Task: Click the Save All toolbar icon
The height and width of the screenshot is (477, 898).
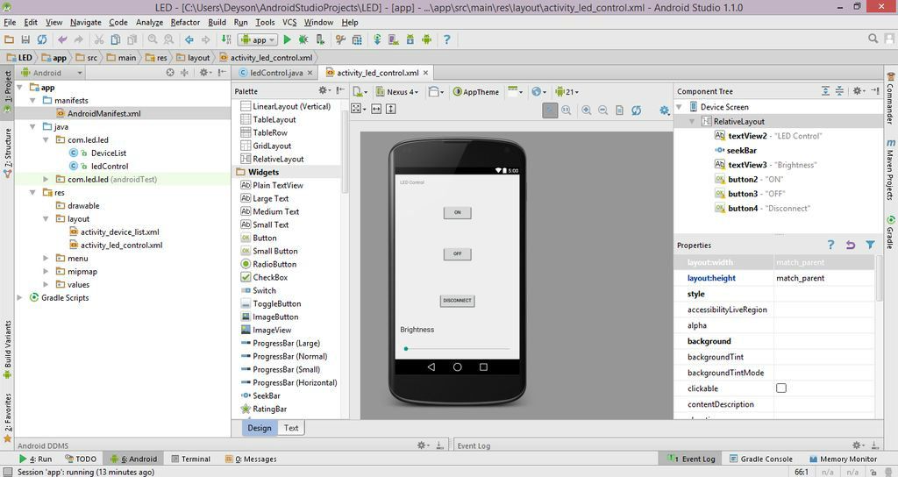Action: pyautogui.click(x=25, y=39)
